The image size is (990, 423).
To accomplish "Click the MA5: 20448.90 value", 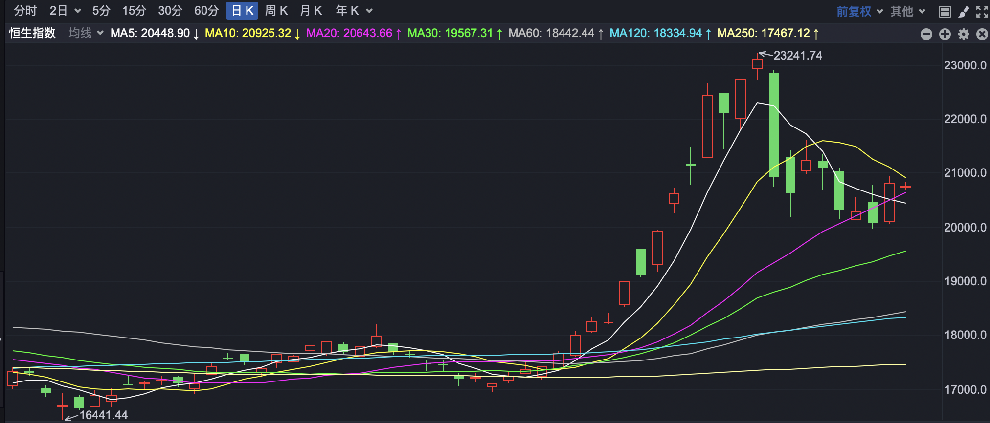I will (x=155, y=33).
